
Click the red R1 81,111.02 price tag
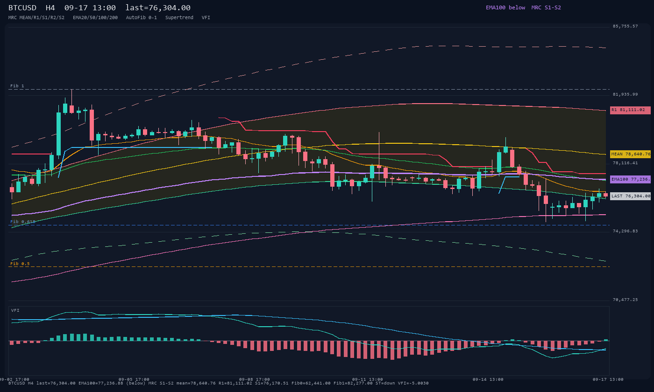630,110
